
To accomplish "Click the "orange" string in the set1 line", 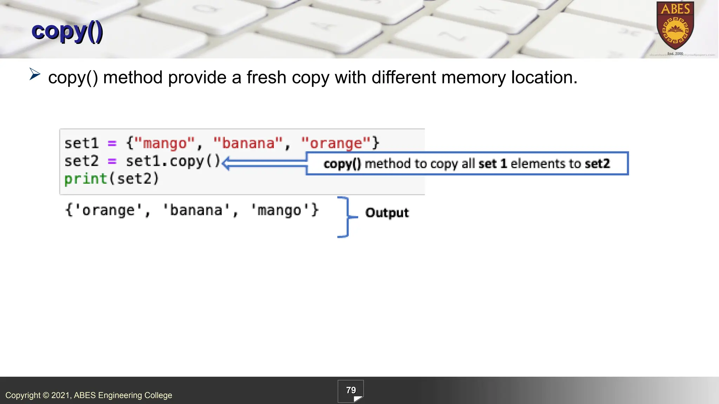I will 336,143.
